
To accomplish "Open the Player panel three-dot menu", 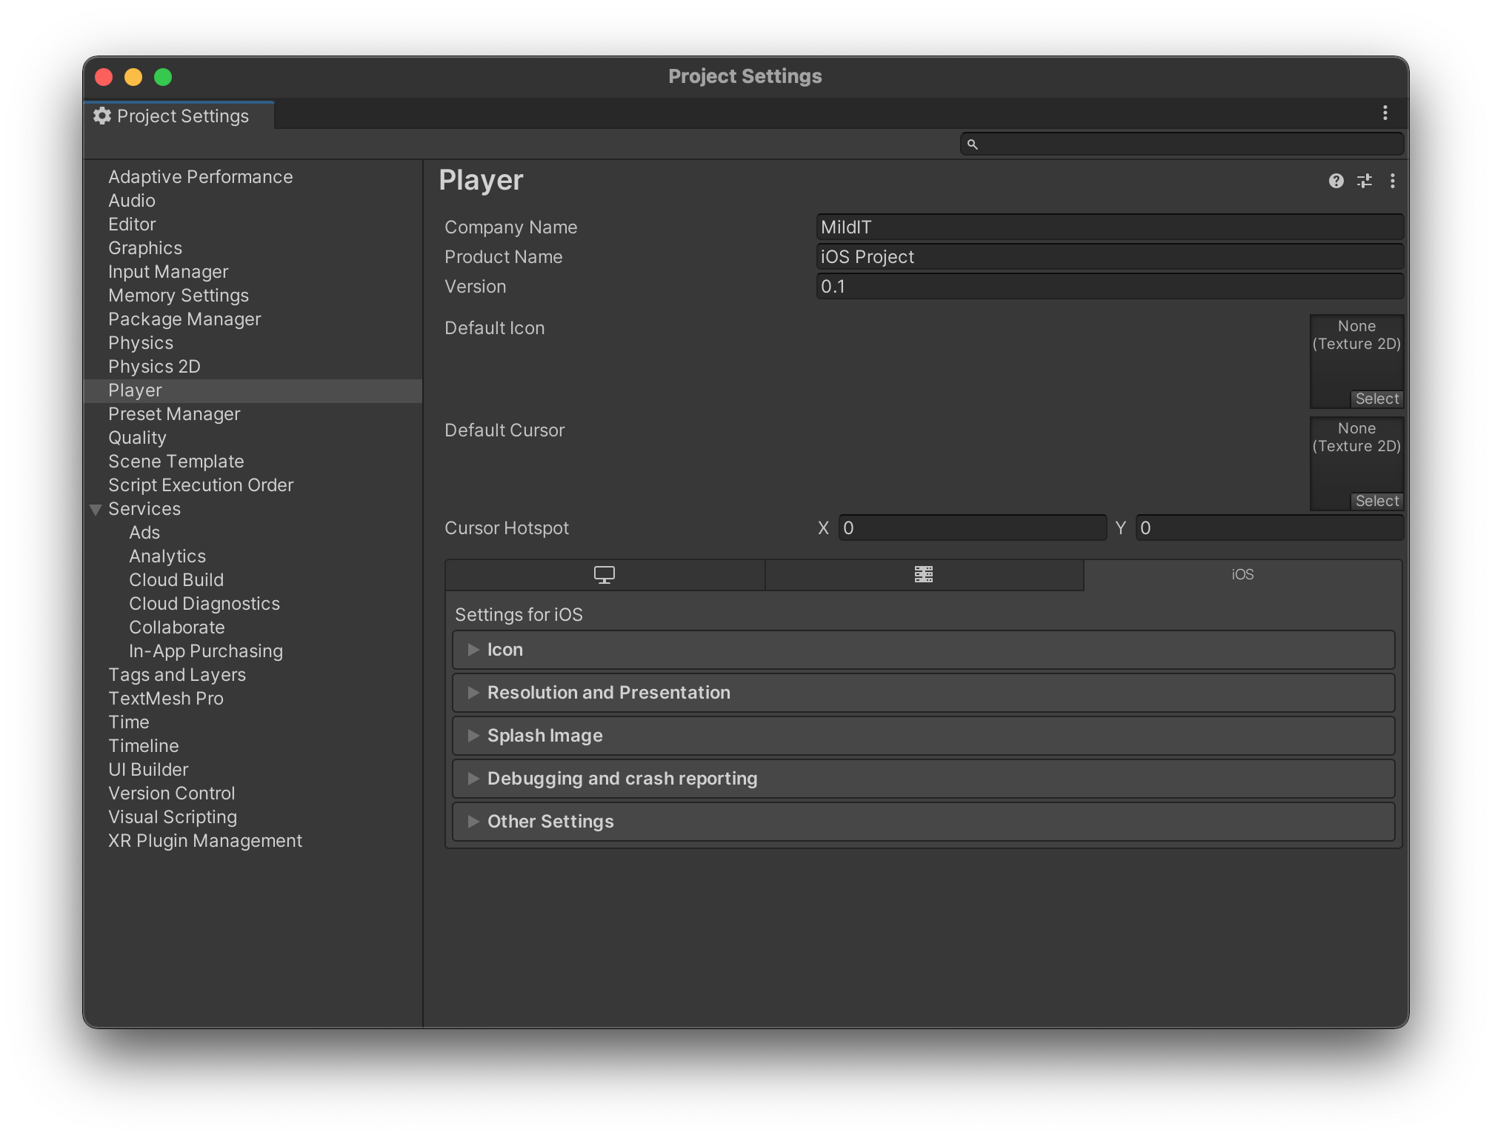I will 1393,181.
